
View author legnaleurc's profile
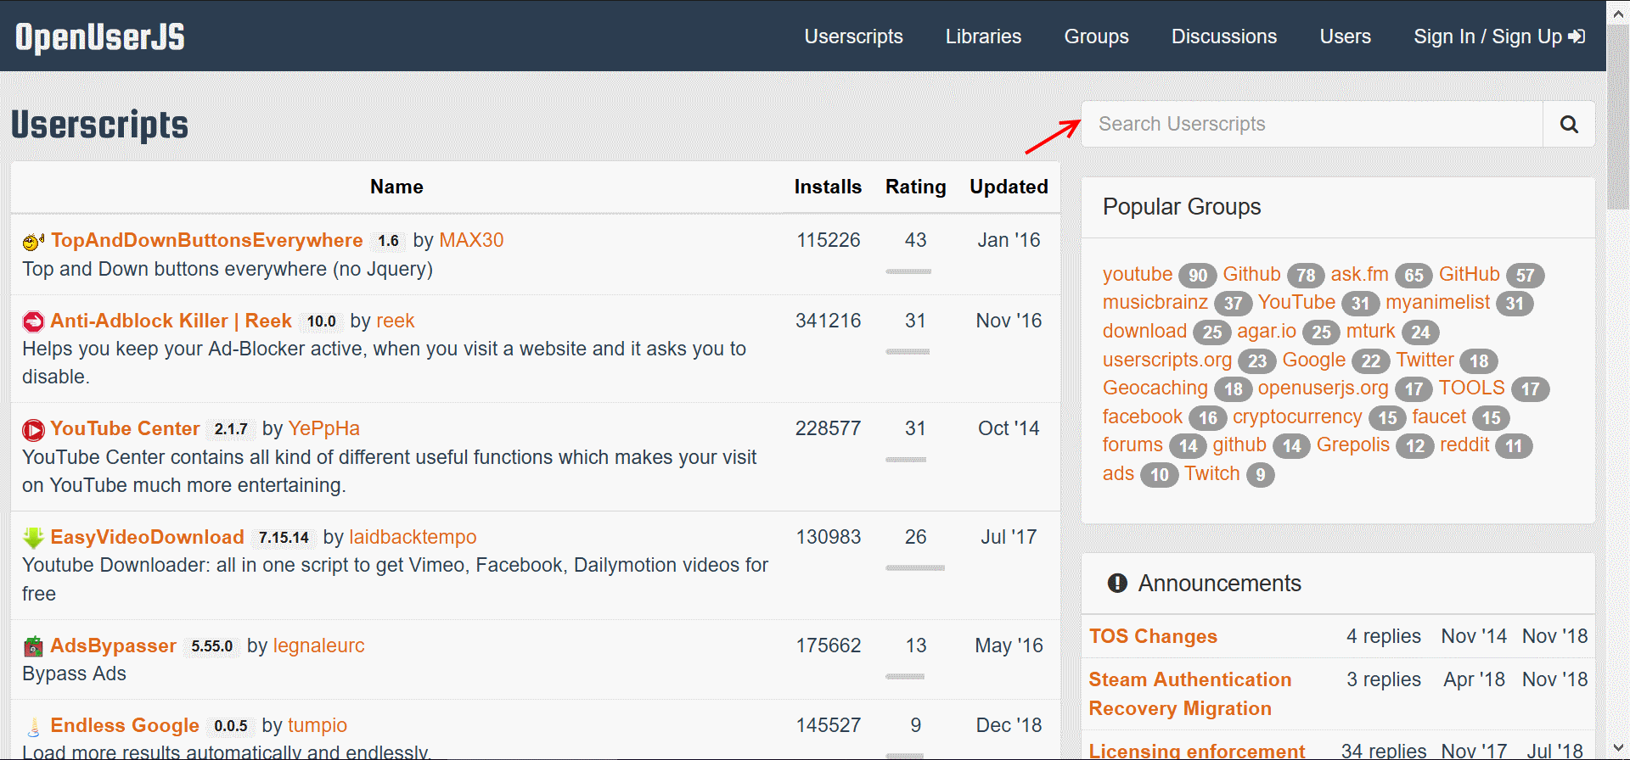[x=318, y=645]
